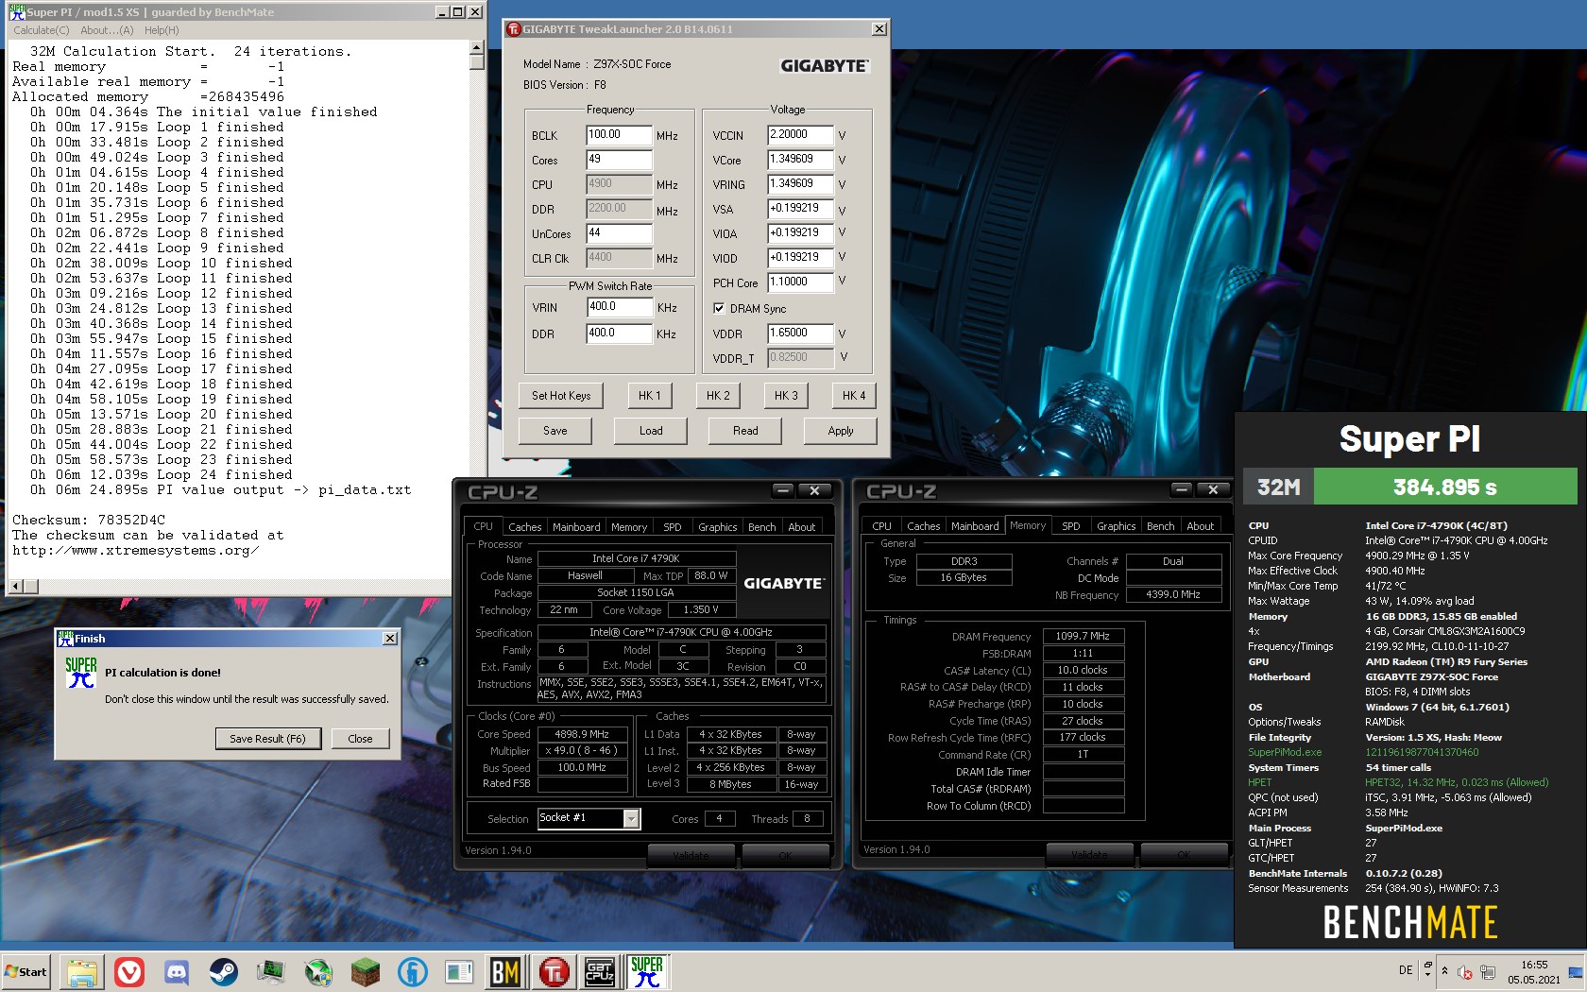Screen dimensions: 1587x992
Task: Click VDDR voltage field
Action: [800, 334]
